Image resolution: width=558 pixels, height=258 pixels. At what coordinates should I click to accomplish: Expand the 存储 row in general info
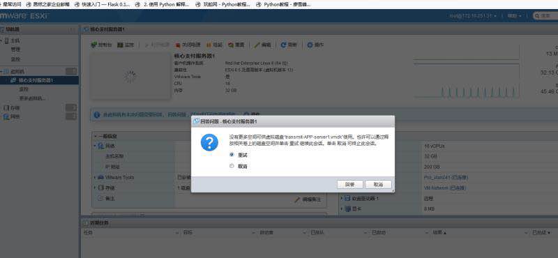click(95, 188)
